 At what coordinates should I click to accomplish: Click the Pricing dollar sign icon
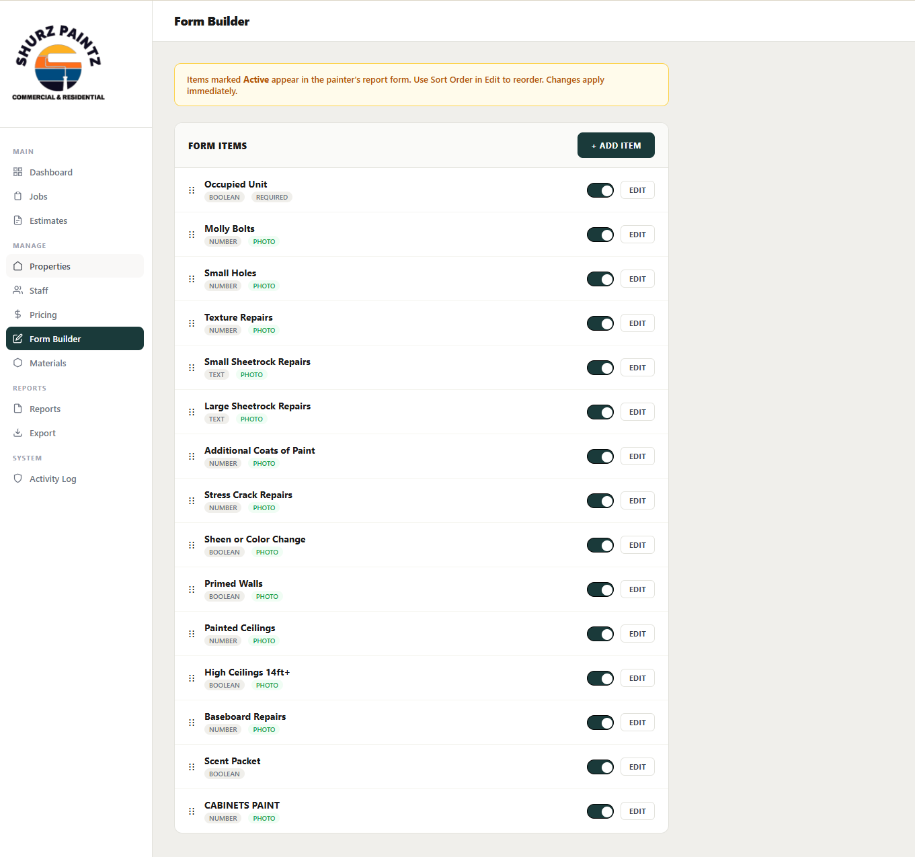18,315
